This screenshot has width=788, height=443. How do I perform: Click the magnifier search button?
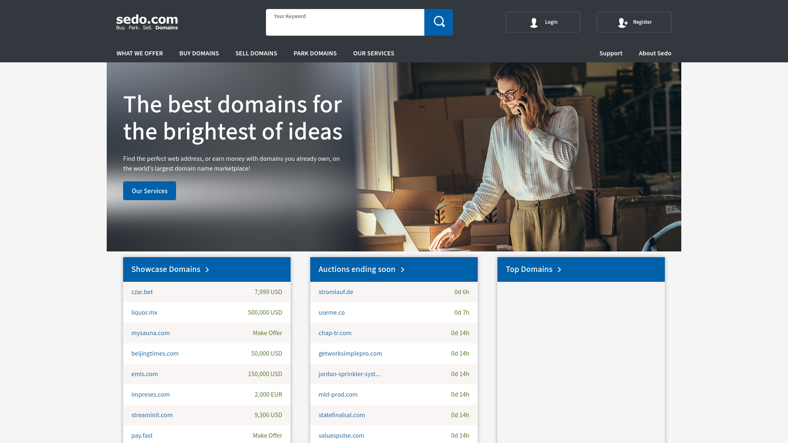tap(439, 22)
